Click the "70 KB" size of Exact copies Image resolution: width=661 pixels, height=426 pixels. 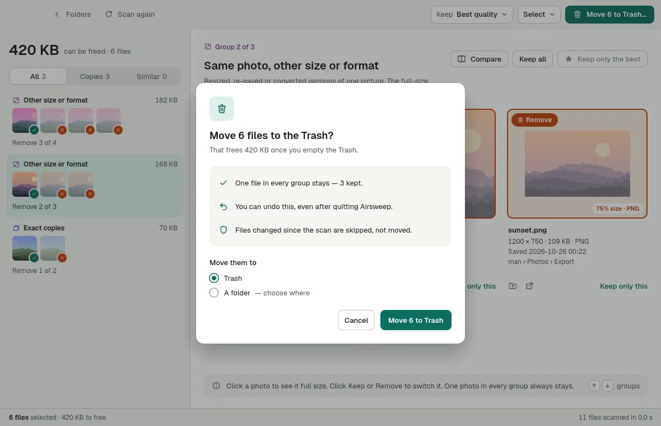pos(168,228)
